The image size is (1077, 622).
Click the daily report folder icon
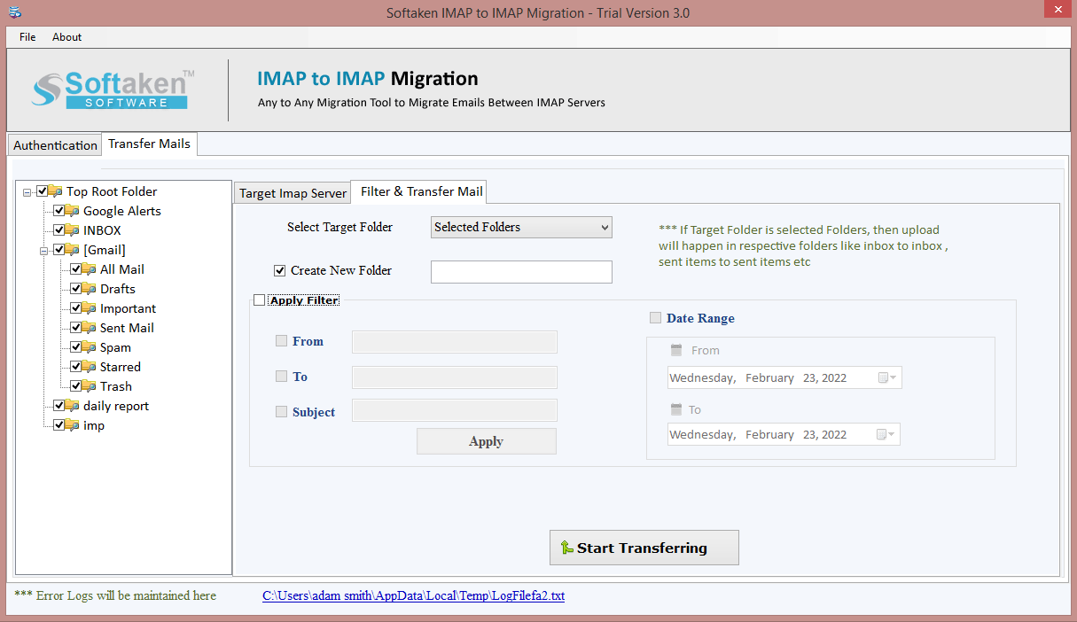(x=72, y=406)
